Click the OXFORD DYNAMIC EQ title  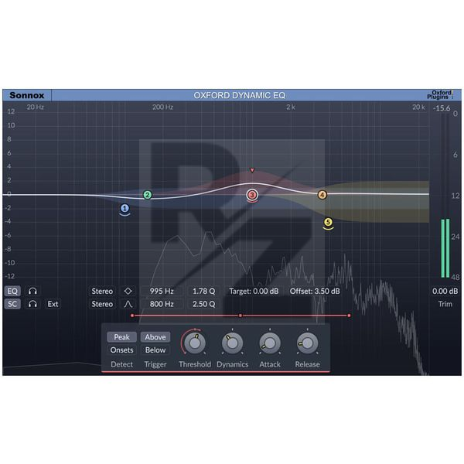tap(240, 95)
